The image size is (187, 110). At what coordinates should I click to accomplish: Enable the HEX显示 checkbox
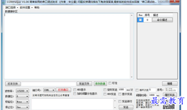point(75,90)
